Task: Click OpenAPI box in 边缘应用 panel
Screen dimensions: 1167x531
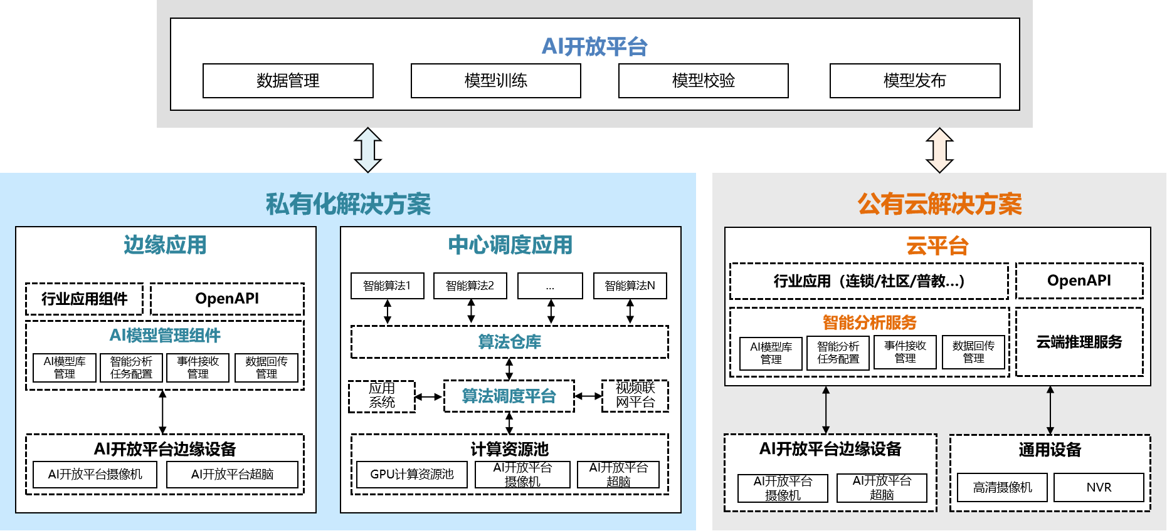Action: point(227,299)
